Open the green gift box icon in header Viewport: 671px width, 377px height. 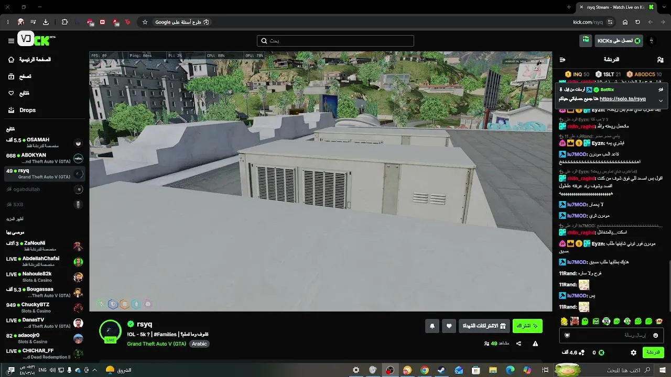point(586,40)
